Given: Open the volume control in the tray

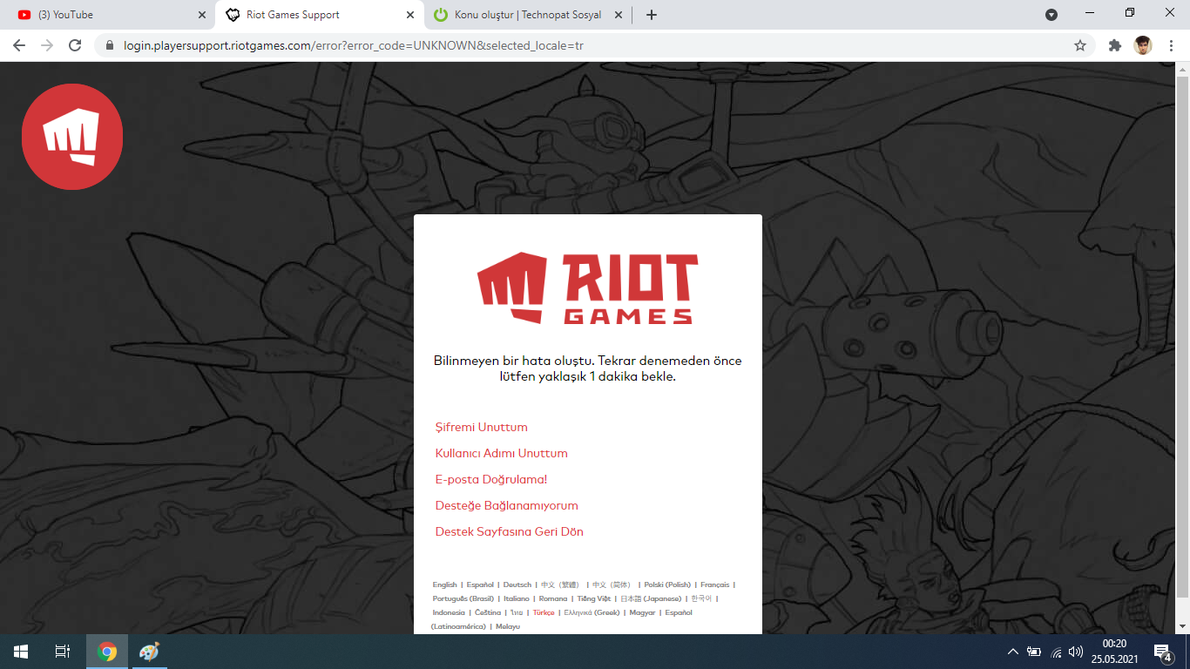Looking at the screenshot, I should tap(1076, 652).
